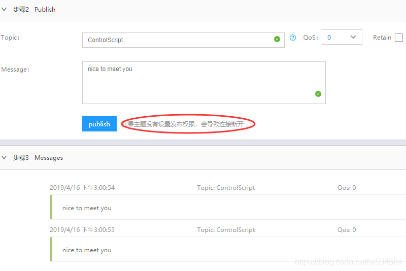Select the first received message nice to meet you

(x=228, y=207)
